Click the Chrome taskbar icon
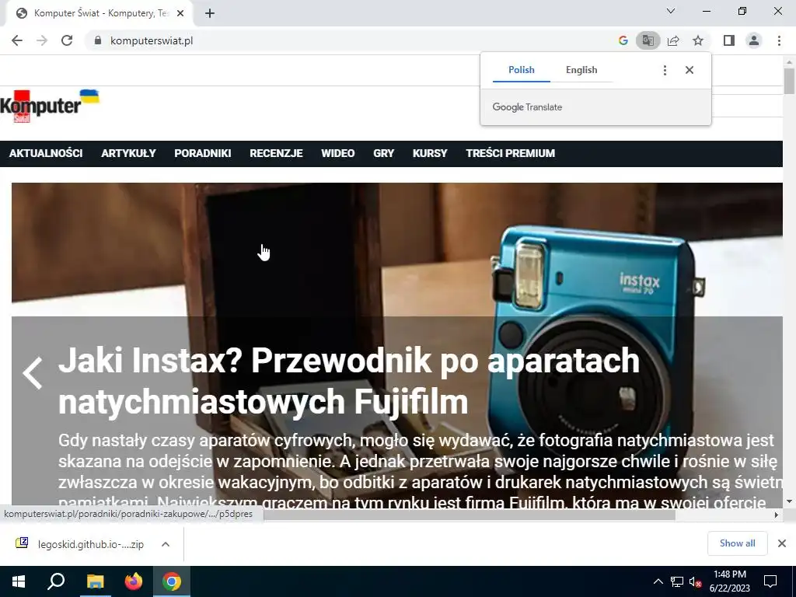Viewport: 796px width, 597px height. coord(172,581)
